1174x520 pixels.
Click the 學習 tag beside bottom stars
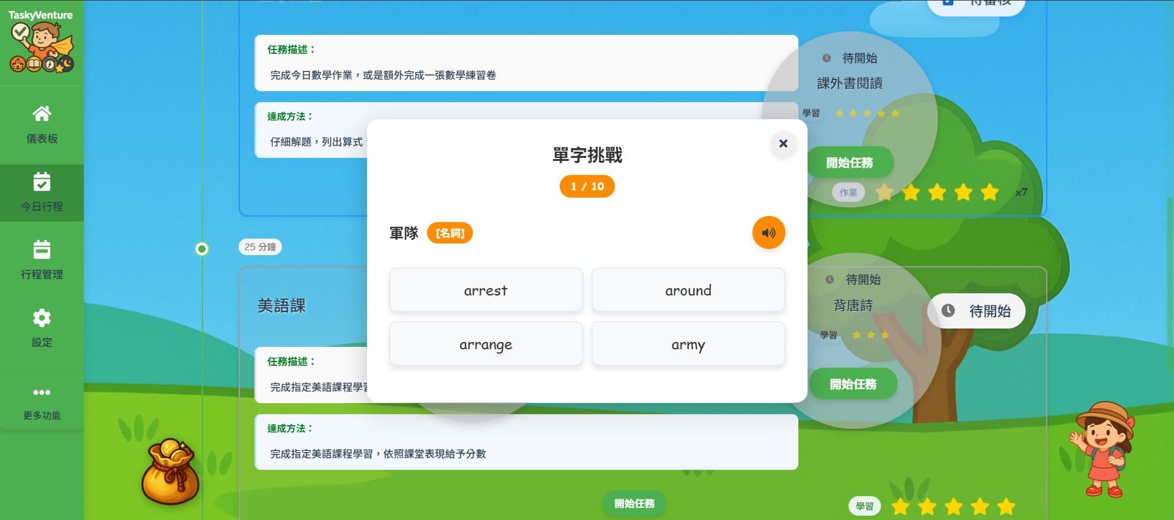(x=864, y=507)
